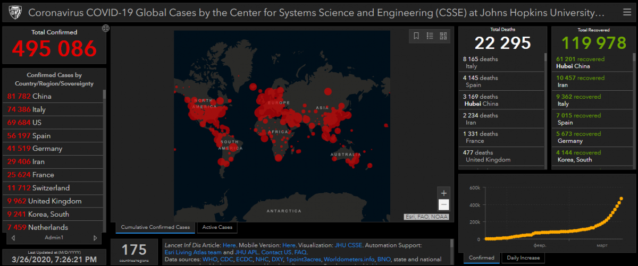Click 477 deaths United Kingdom entry
The width and height of the screenshot is (638, 266).
[x=501, y=156]
